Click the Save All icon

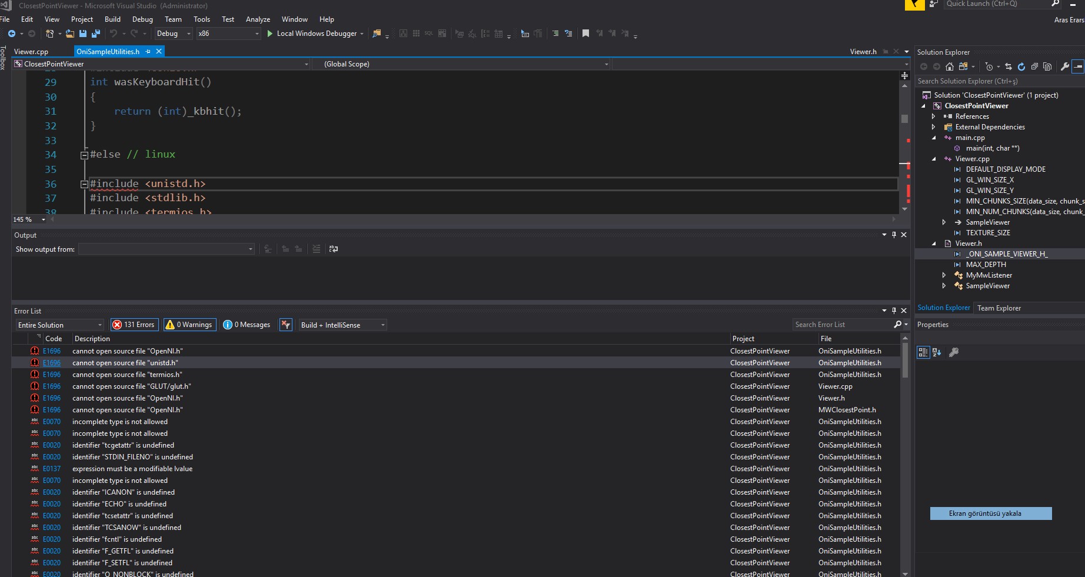click(x=95, y=34)
